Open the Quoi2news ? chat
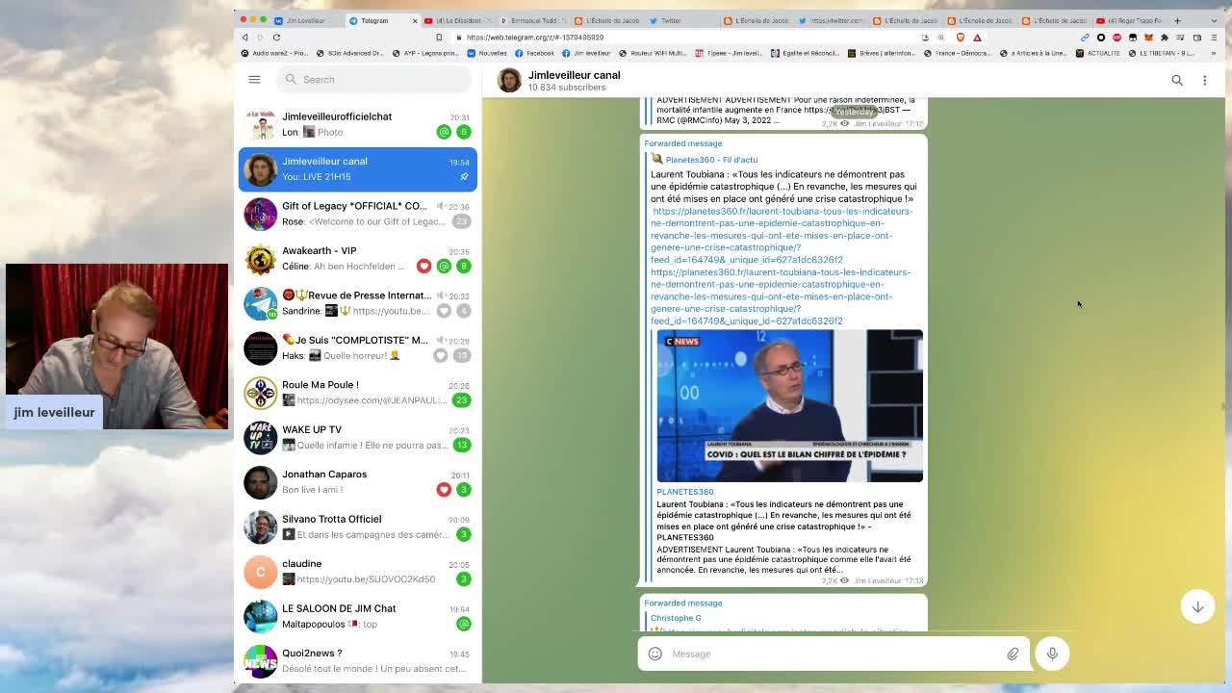 pyautogui.click(x=357, y=660)
